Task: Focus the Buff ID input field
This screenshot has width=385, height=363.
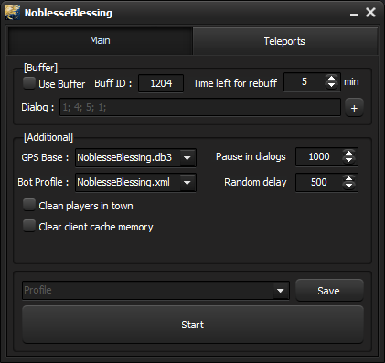Action: click(x=161, y=83)
